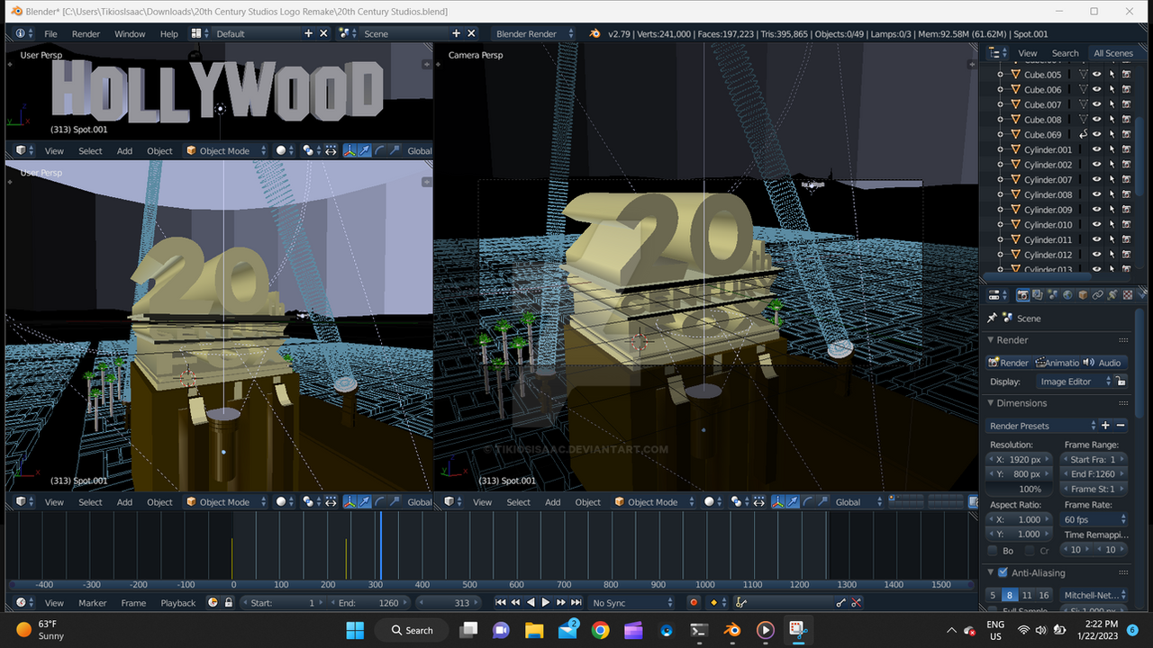Screen dimensions: 1153x648
Task: Open the Display Image Editor dropdown
Action: click(x=1076, y=382)
